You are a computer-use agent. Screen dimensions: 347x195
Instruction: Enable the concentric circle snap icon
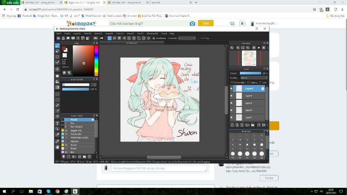[134, 38]
